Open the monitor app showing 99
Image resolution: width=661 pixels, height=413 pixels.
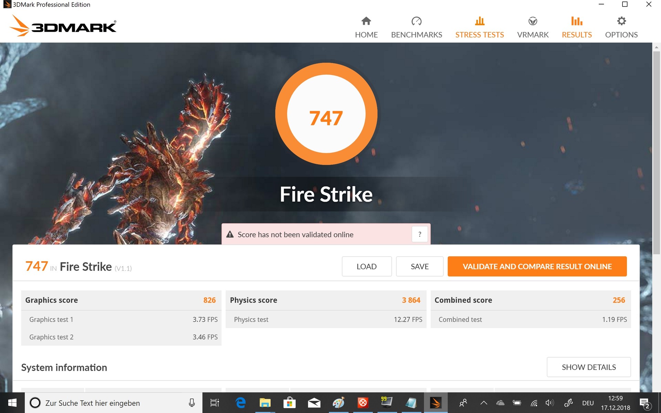pos(387,403)
